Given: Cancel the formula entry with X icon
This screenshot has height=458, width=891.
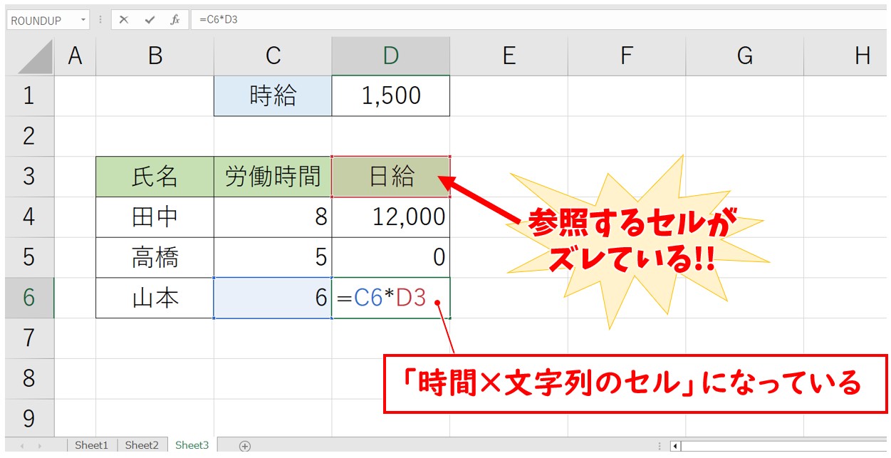Looking at the screenshot, I should [x=124, y=20].
